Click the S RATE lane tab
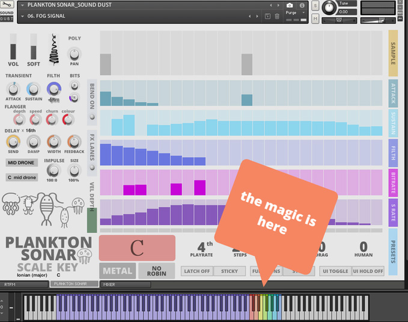This screenshot has height=322, width=408. (393, 212)
